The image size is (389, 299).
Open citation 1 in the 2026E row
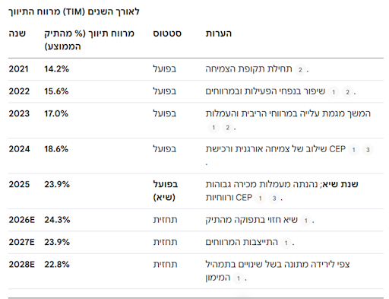(x=305, y=221)
